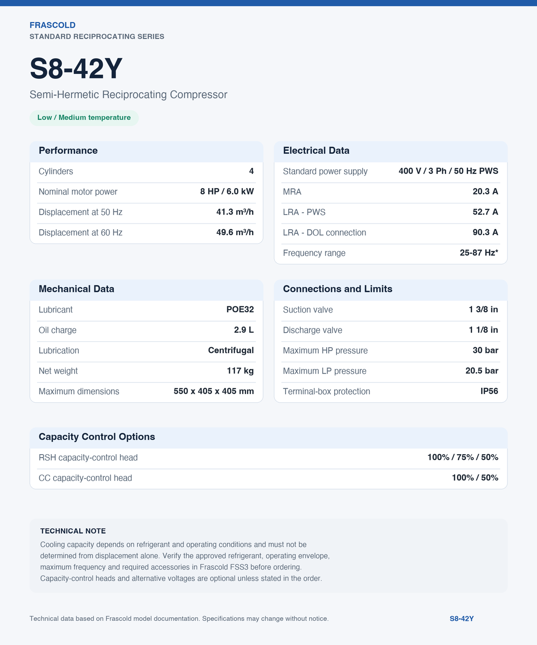The image size is (537, 645).
Task: Click the '20.5 bar' LP pressure value
Action: coord(482,371)
